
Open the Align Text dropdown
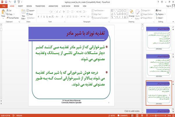point(97,14)
